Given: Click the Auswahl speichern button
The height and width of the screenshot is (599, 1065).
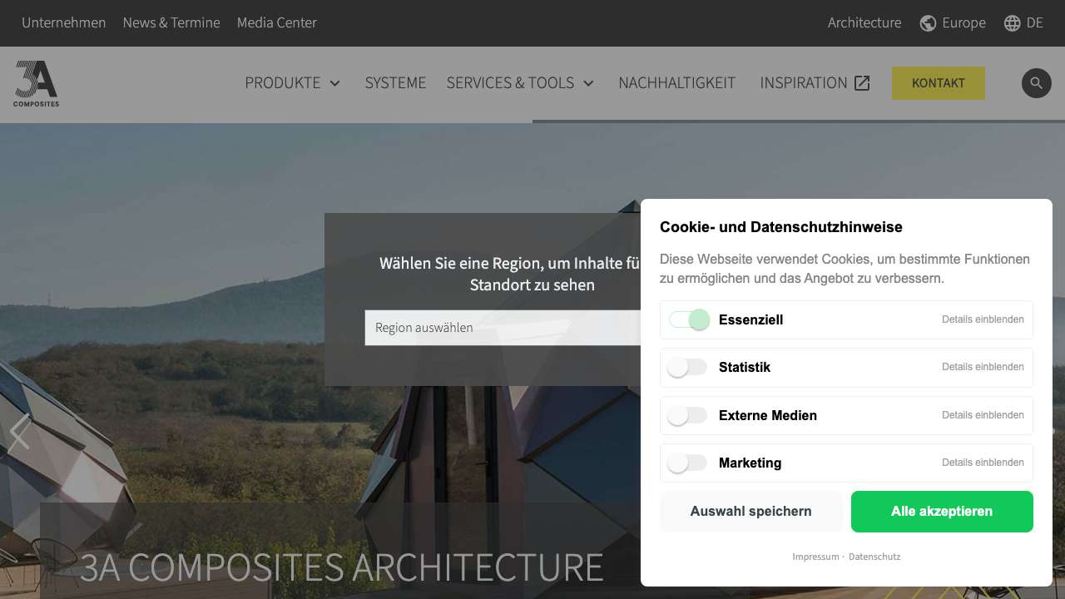Looking at the screenshot, I should 750,512.
